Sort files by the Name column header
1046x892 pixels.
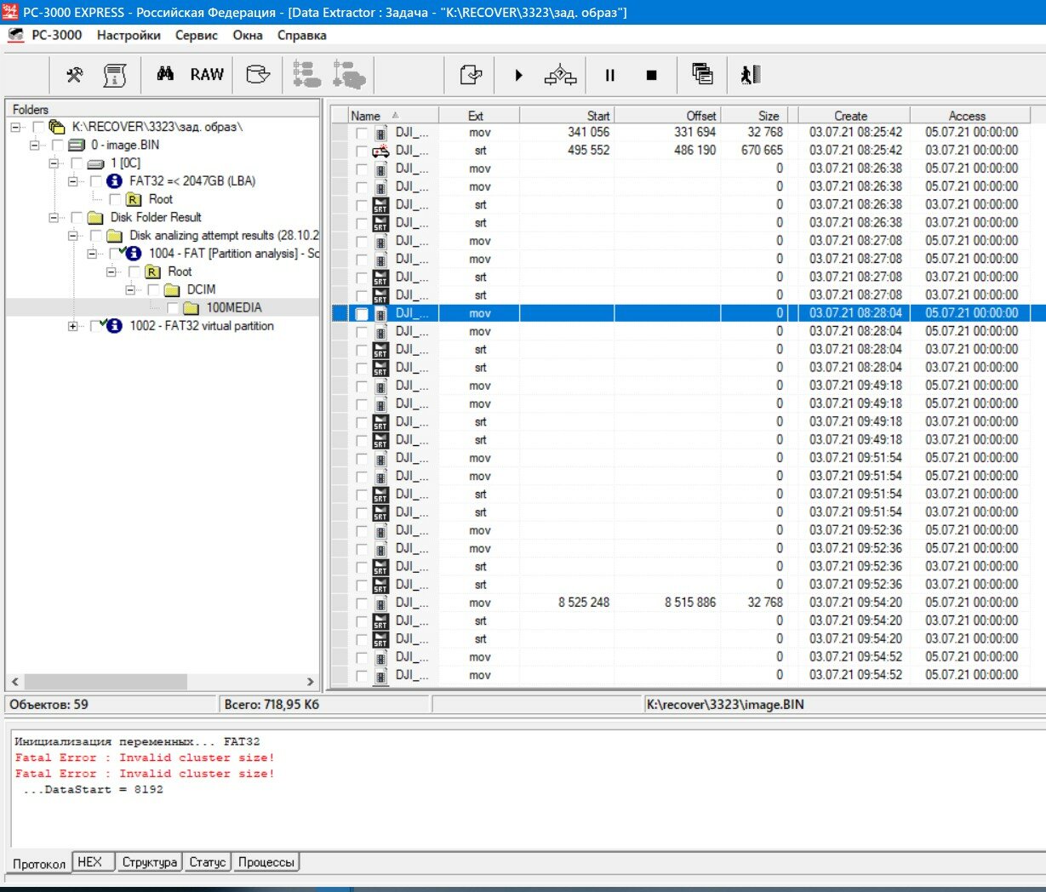pos(392,116)
